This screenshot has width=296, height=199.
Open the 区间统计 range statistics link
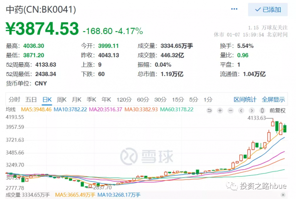point(245,99)
